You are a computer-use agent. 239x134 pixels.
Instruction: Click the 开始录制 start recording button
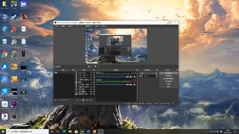168,76
